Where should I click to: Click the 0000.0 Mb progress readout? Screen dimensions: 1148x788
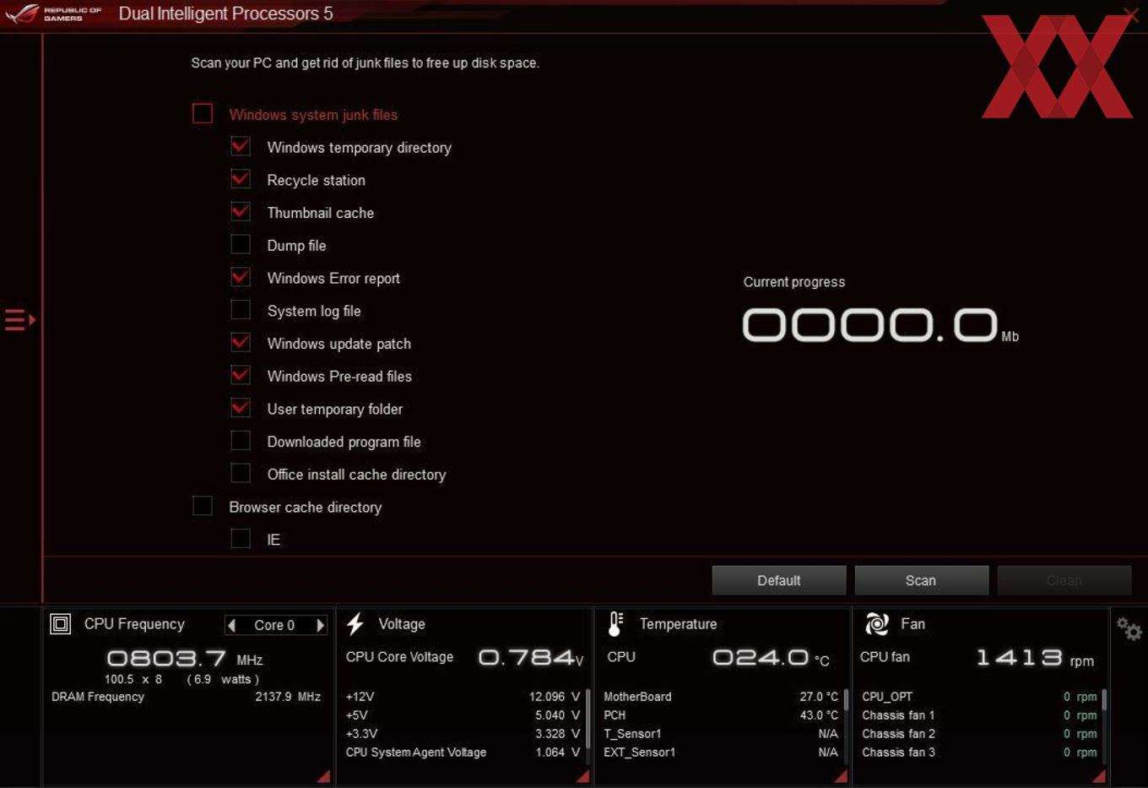[880, 325]
